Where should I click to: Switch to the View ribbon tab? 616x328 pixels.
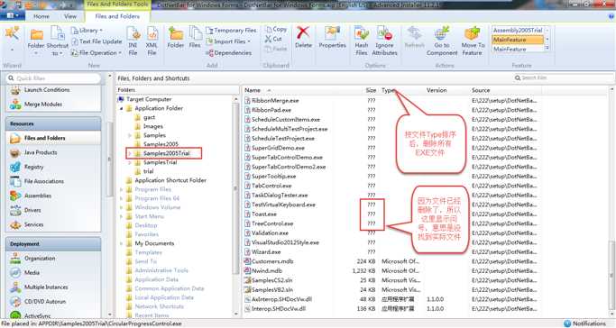click(x=70, y=16)
